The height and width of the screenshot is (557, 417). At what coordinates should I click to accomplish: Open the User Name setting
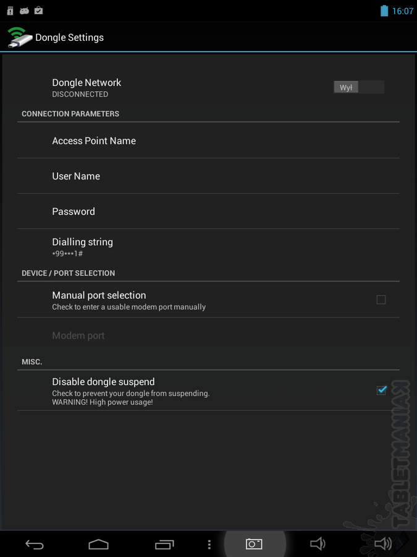click(x=209, y=176)
